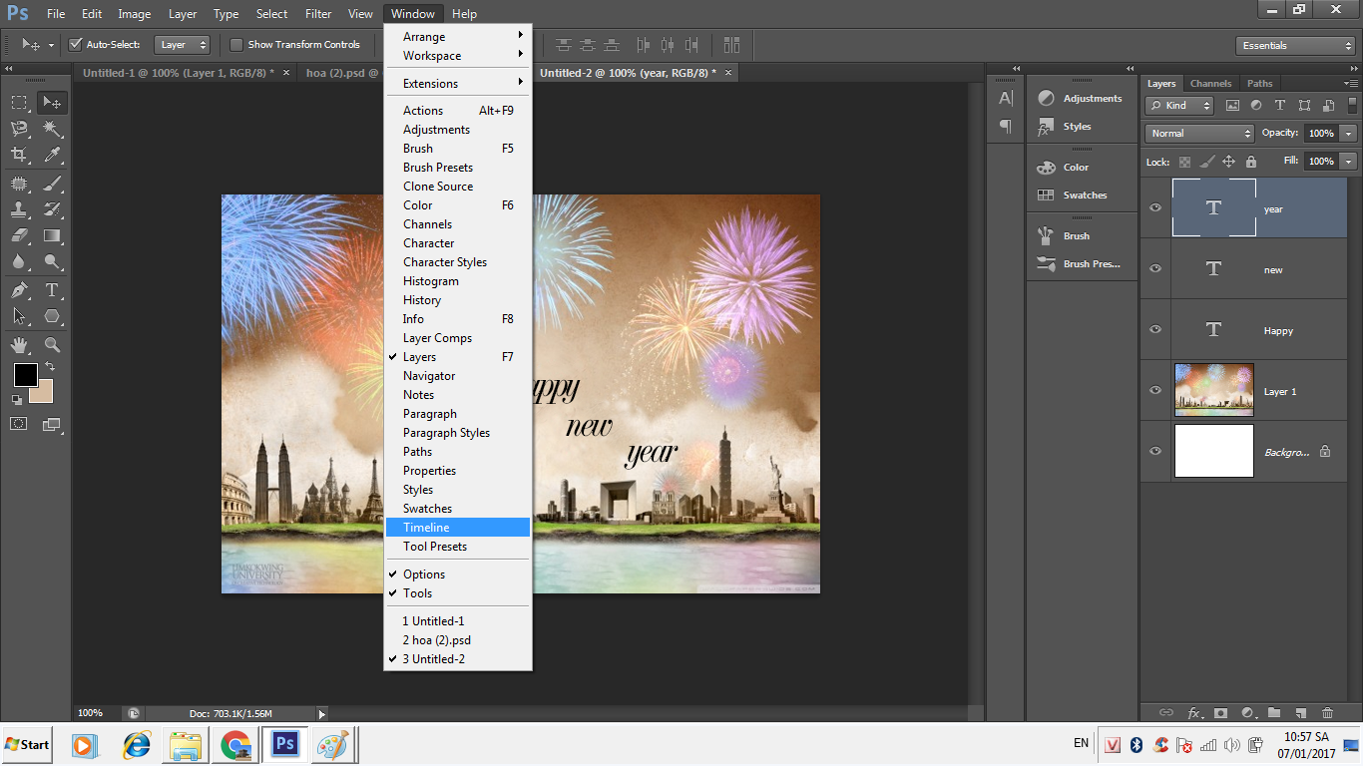Image resolution: width=1363 pixels, height=766 pixels.
Task: Select the Eyedropper tool
Action: pyautogui.click(x=52, y=155)
